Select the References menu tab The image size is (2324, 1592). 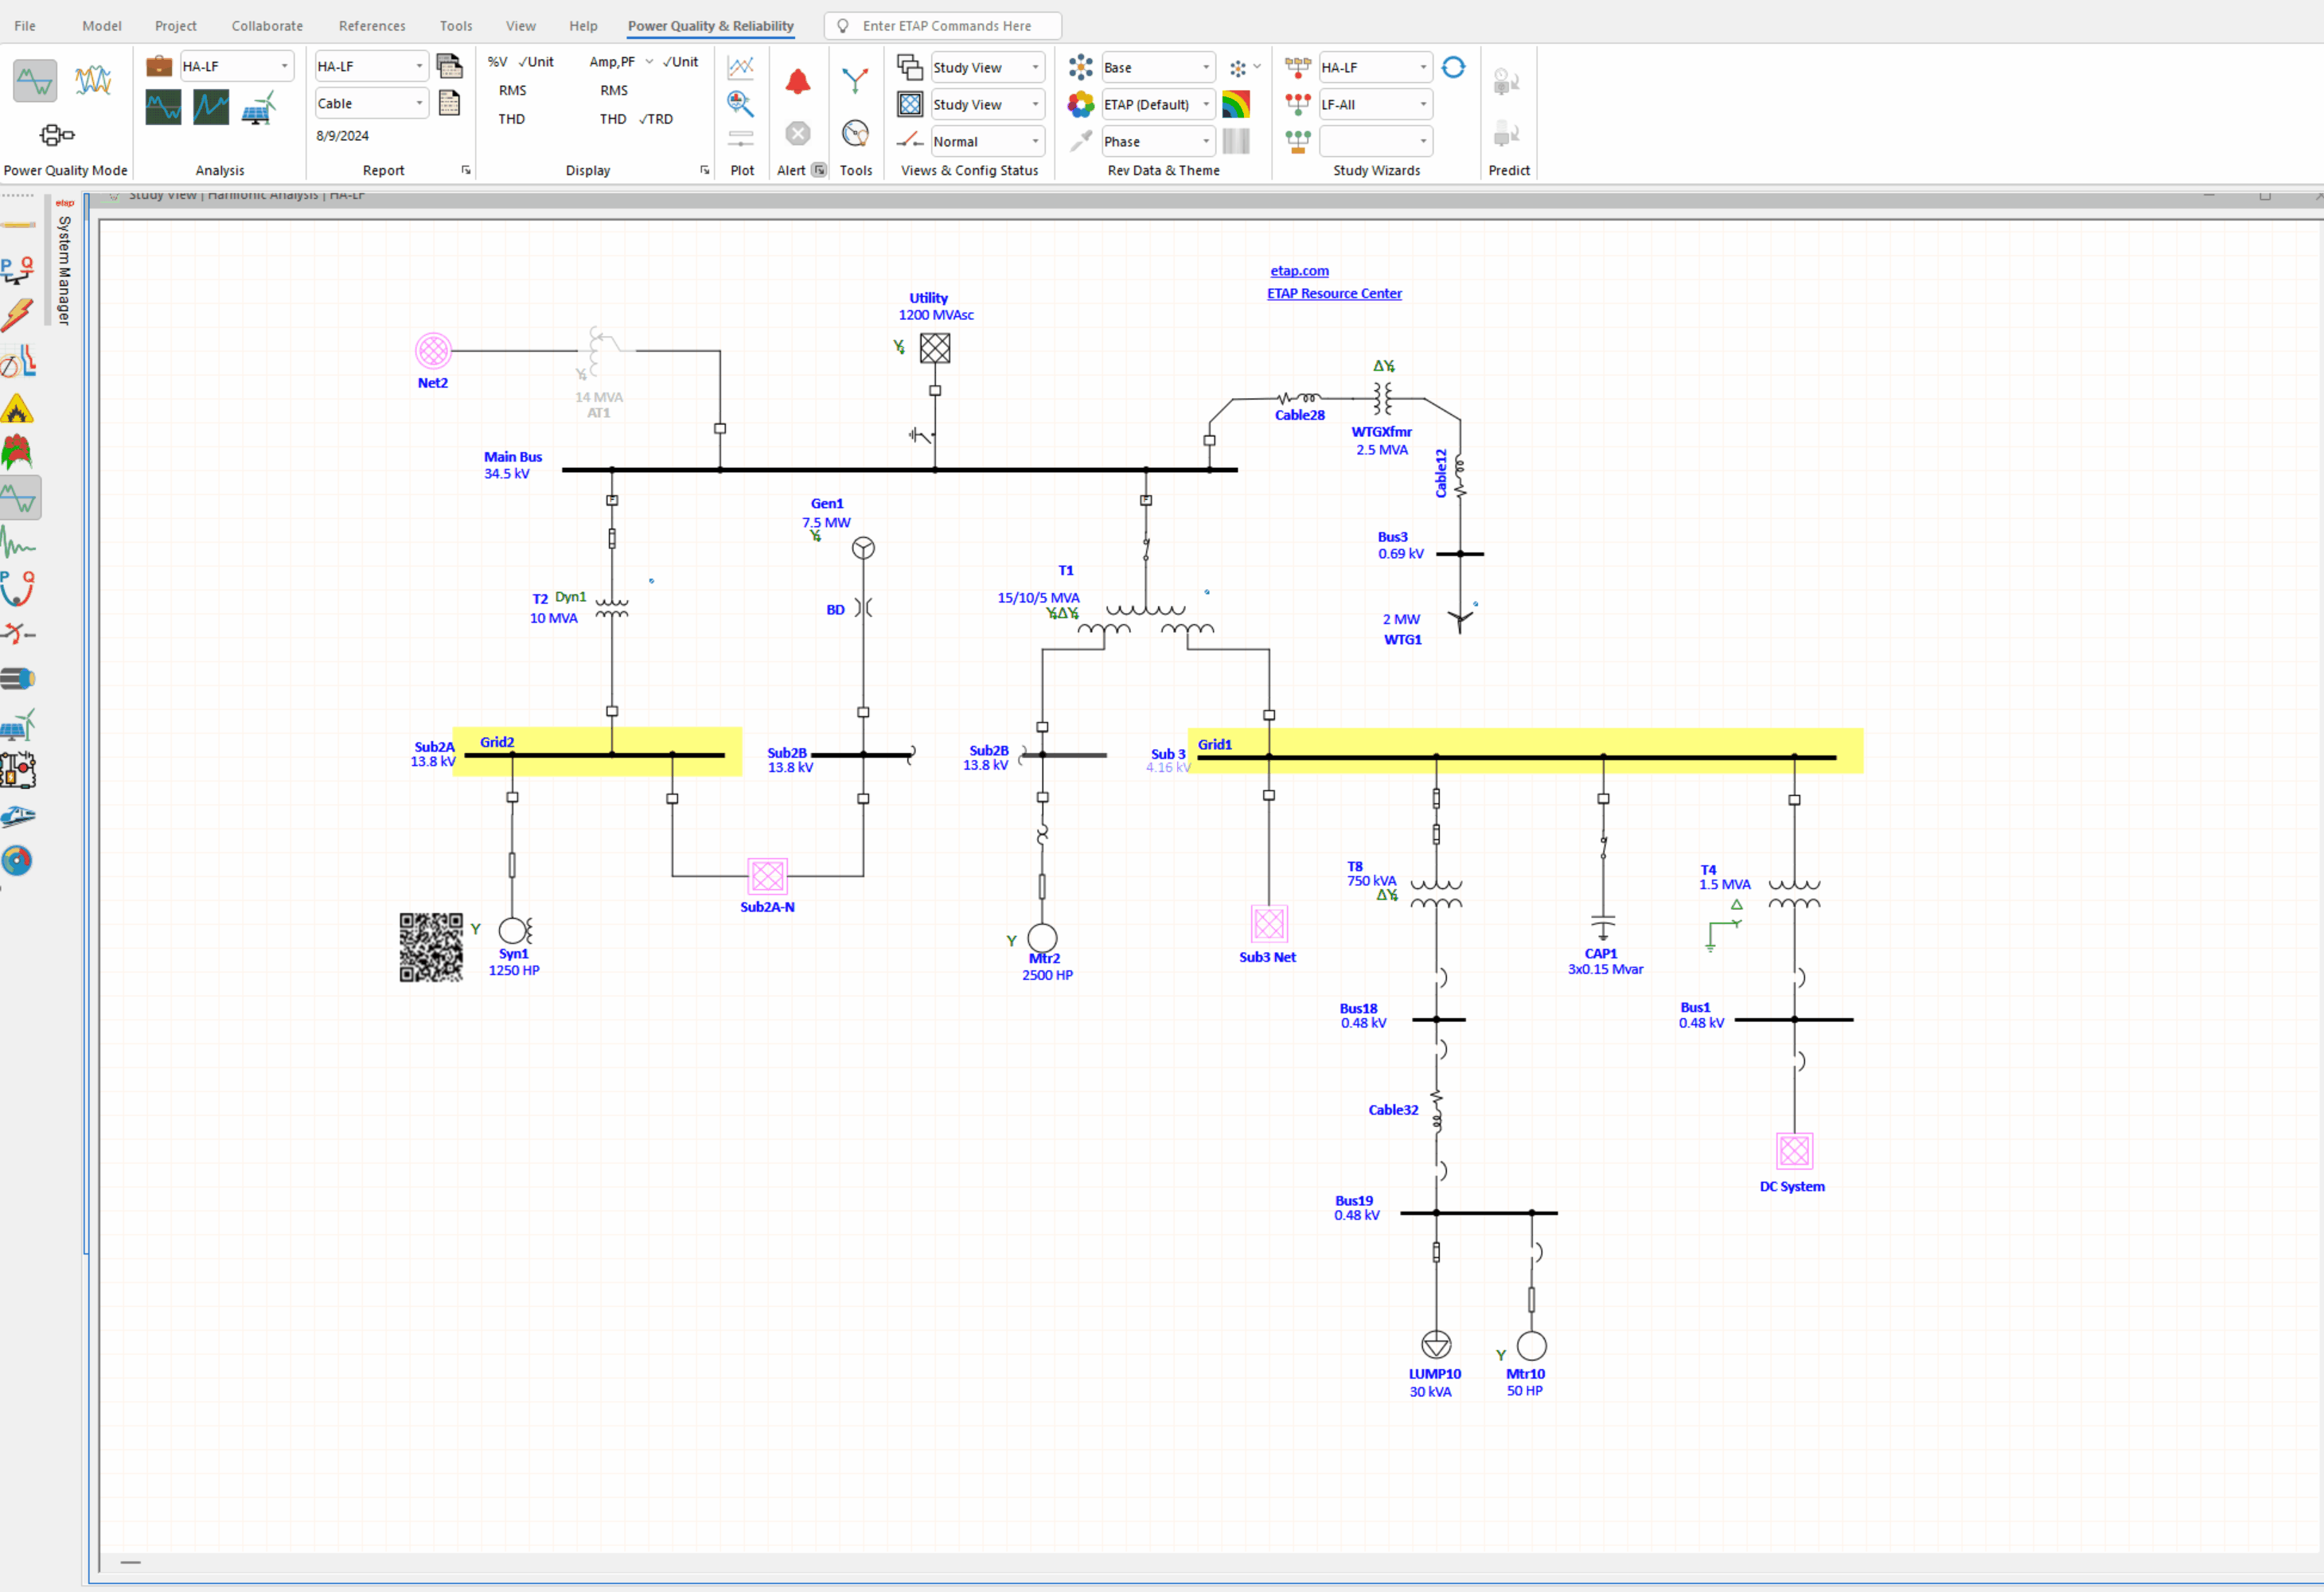(x=372, y=23)
